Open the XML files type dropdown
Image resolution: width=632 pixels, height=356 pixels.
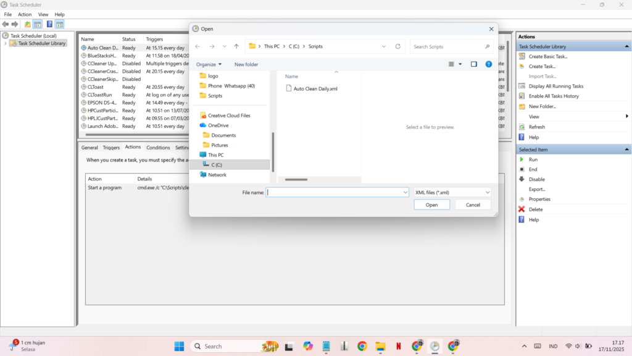click(452, 193)
